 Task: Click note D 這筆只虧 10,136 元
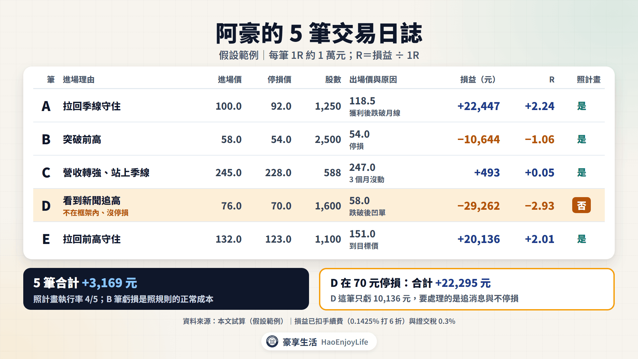tap(371, 299)
